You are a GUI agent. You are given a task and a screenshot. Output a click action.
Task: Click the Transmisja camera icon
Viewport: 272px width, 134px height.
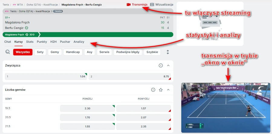(x=128, y=5)
